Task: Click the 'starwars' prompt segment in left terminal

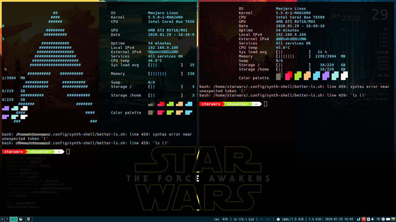Action: click(x=13, y=152)
